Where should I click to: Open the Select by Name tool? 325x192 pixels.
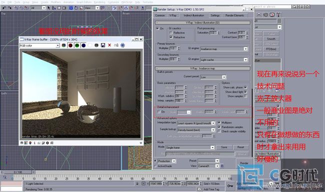point(54,8)
